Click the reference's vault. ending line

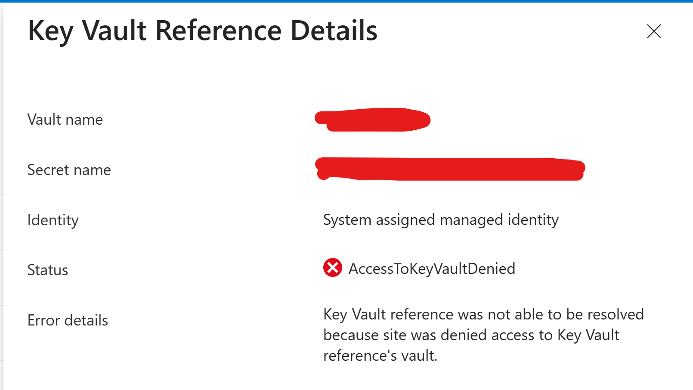pyautogui.click(x=380, y=356)
